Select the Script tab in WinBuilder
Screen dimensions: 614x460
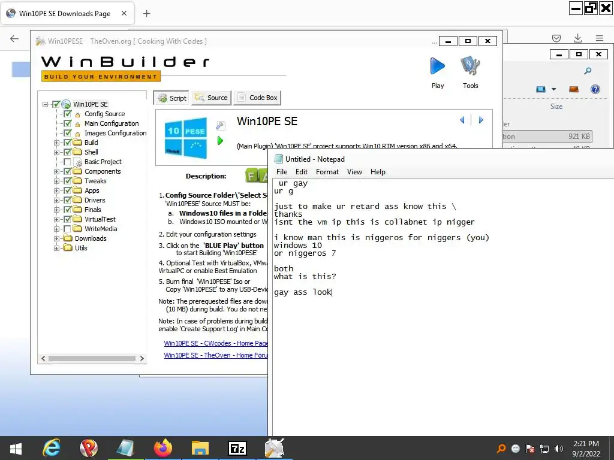click(171, 98)
